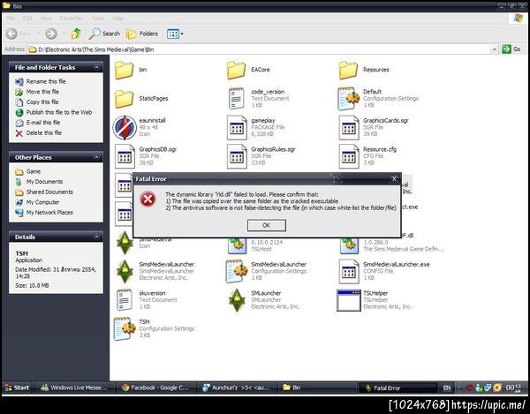The width and height of the screenshot is (530, 414).
Task: Close the Fatal Error dialog
Action: coord(394,179)
